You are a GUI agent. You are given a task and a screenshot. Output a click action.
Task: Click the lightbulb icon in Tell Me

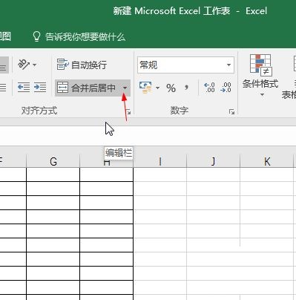(x=36, y=36)
